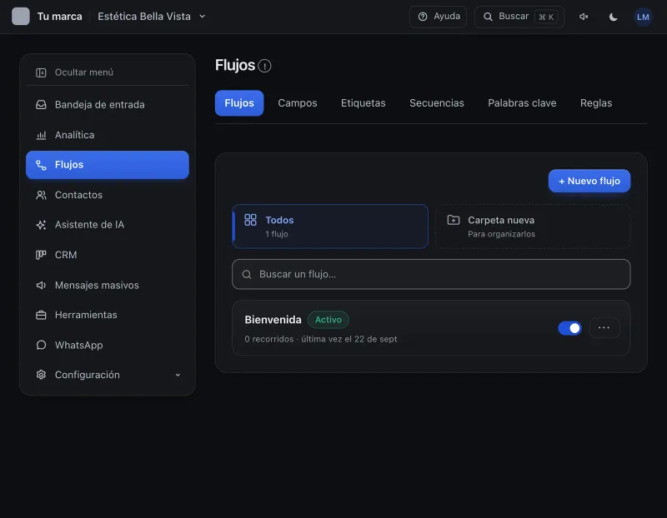Open global Buscar search box
This screenshot has height=518, width=667.
(x=519, y=17)
